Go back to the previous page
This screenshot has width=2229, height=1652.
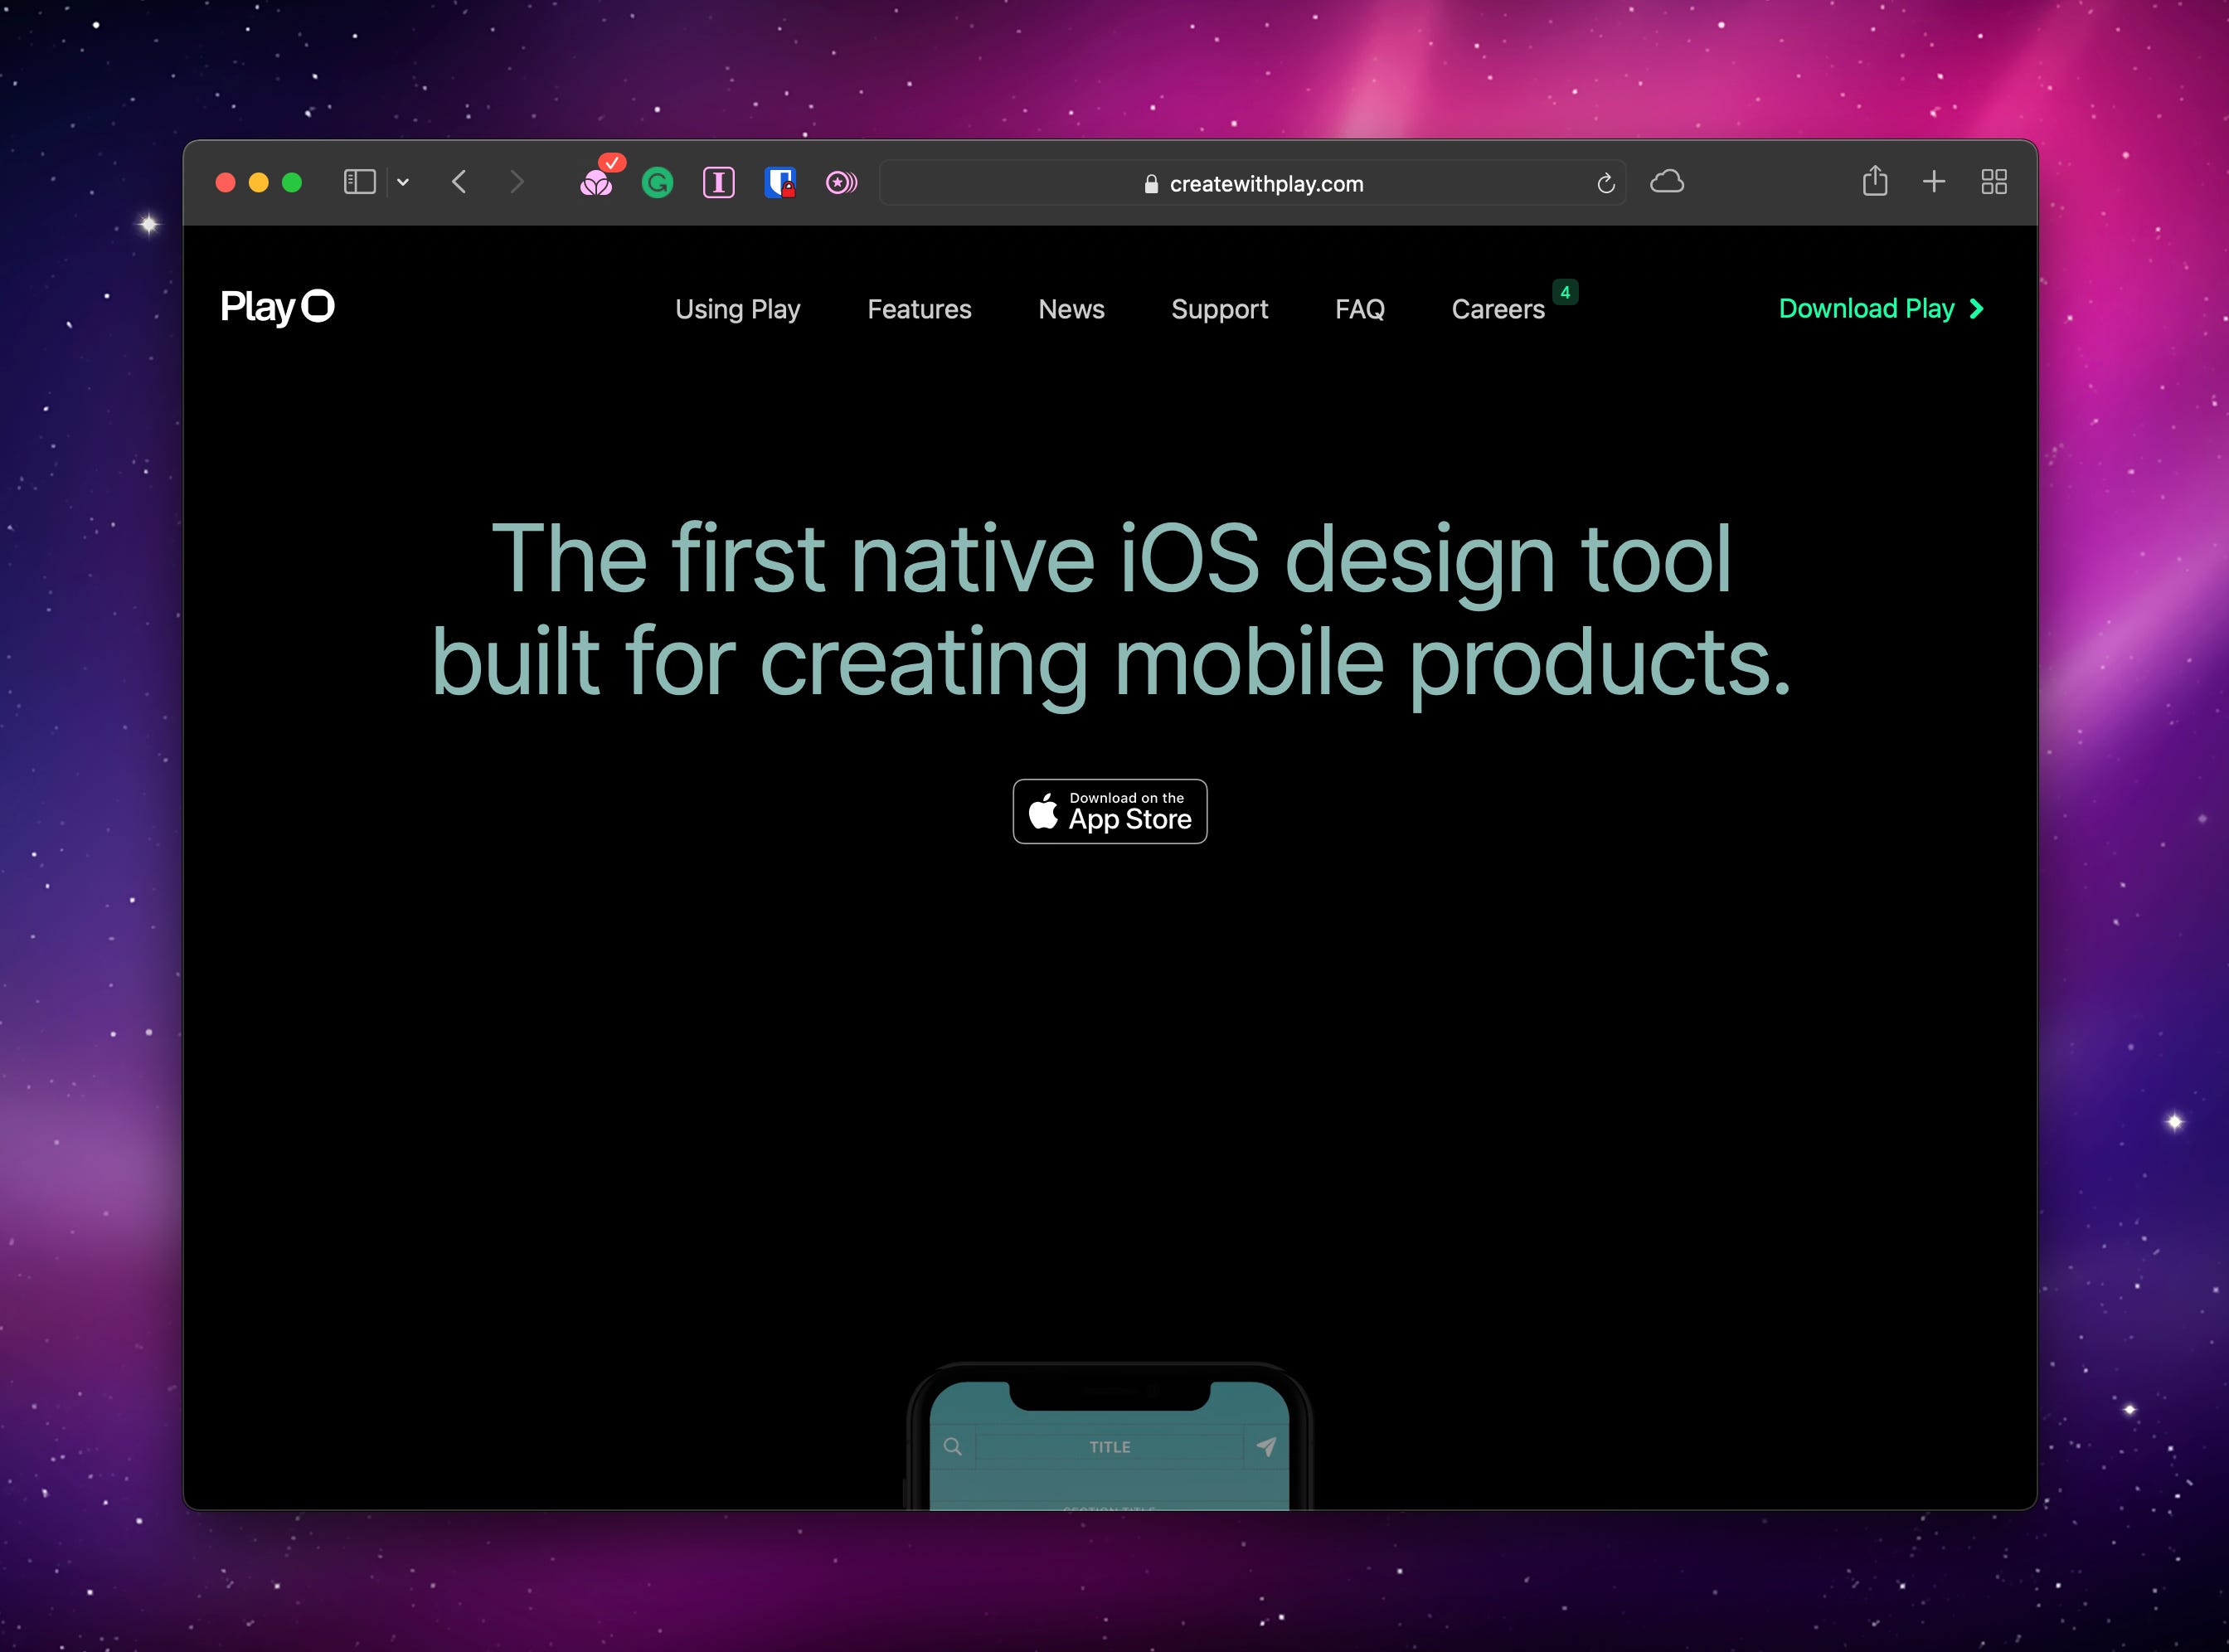coord(459,182)
